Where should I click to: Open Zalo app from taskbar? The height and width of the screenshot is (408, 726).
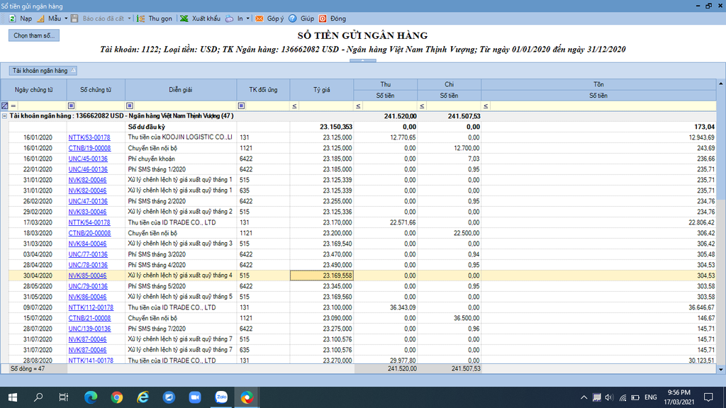[221, 397]
